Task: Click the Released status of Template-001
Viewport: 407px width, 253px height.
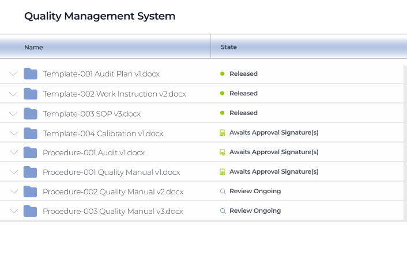Action: click(x=243, y=74)
